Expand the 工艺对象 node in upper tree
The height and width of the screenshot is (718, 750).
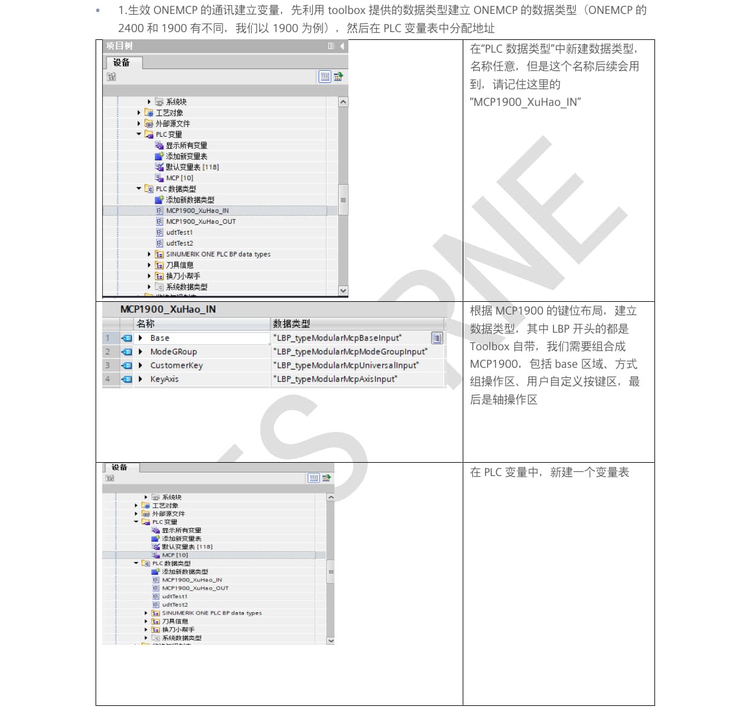(x=139, y=113)
